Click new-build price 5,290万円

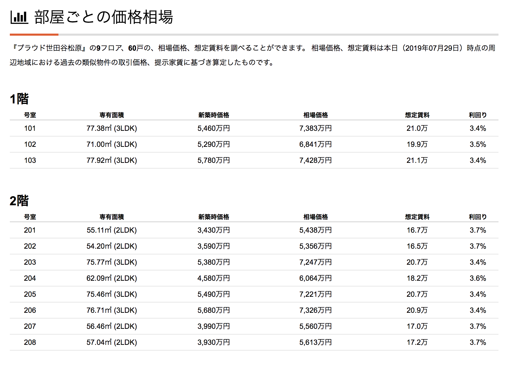coord(214,144)
